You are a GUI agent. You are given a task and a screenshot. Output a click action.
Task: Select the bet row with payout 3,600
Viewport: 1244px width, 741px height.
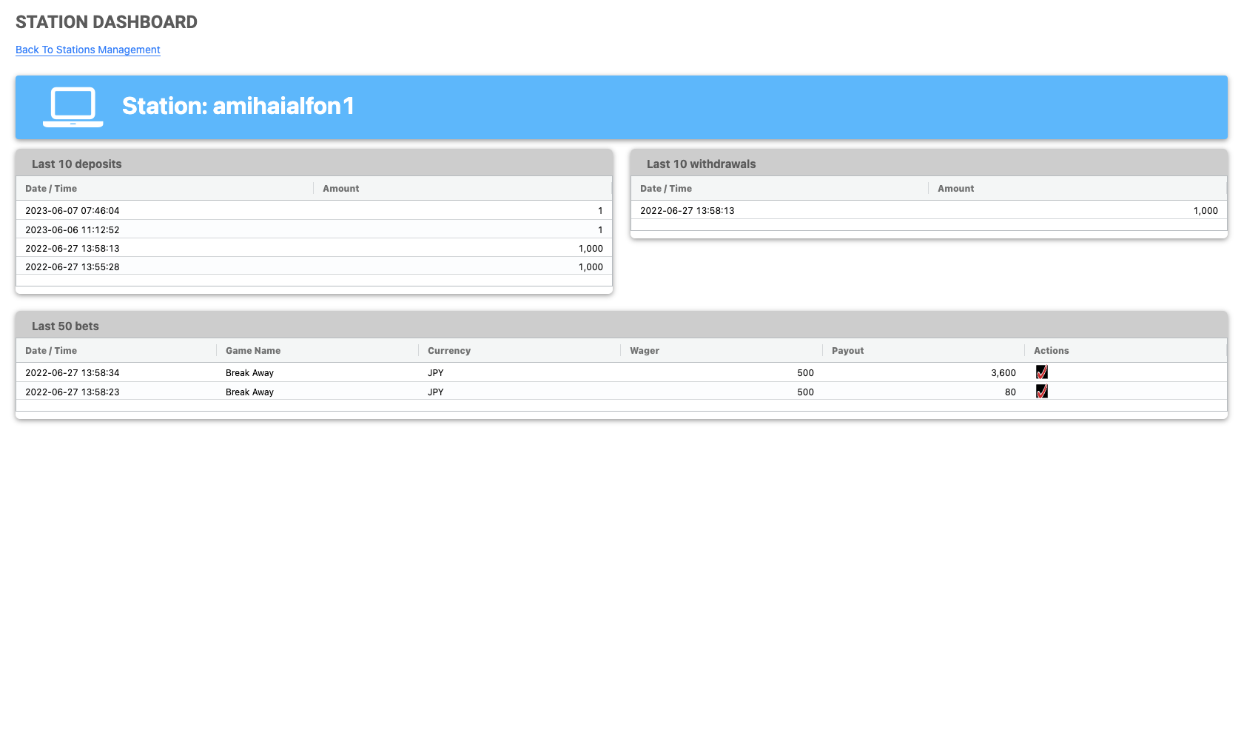(518, 373)
